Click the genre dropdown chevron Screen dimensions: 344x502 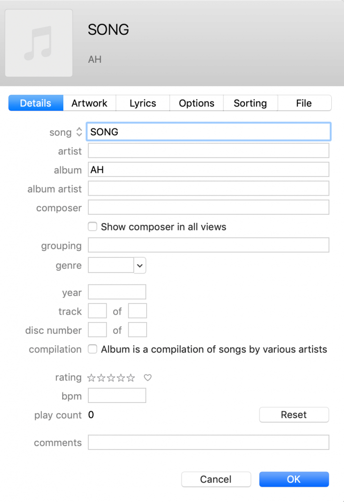(139, 265)
